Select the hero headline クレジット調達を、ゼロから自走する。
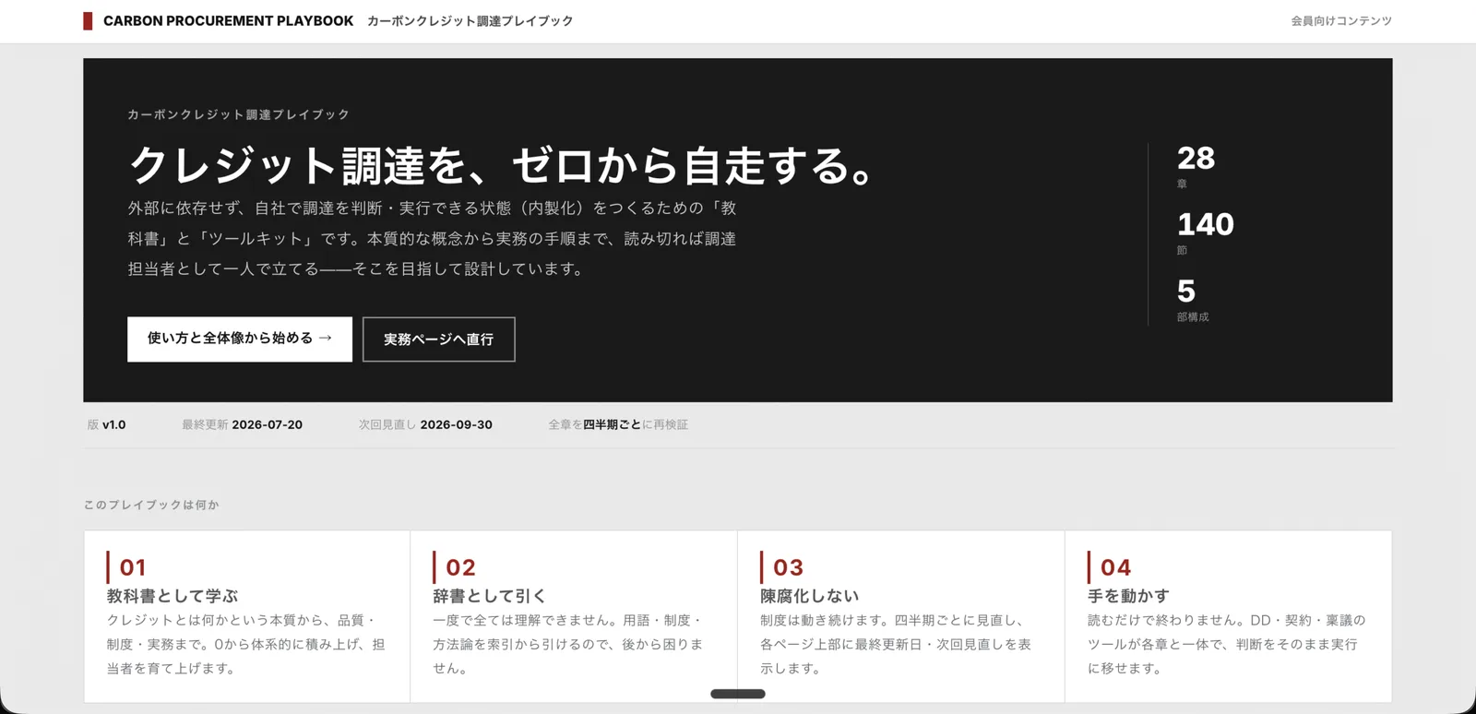The height and width of the screenshot is (714, 1476). click(502, 166)
